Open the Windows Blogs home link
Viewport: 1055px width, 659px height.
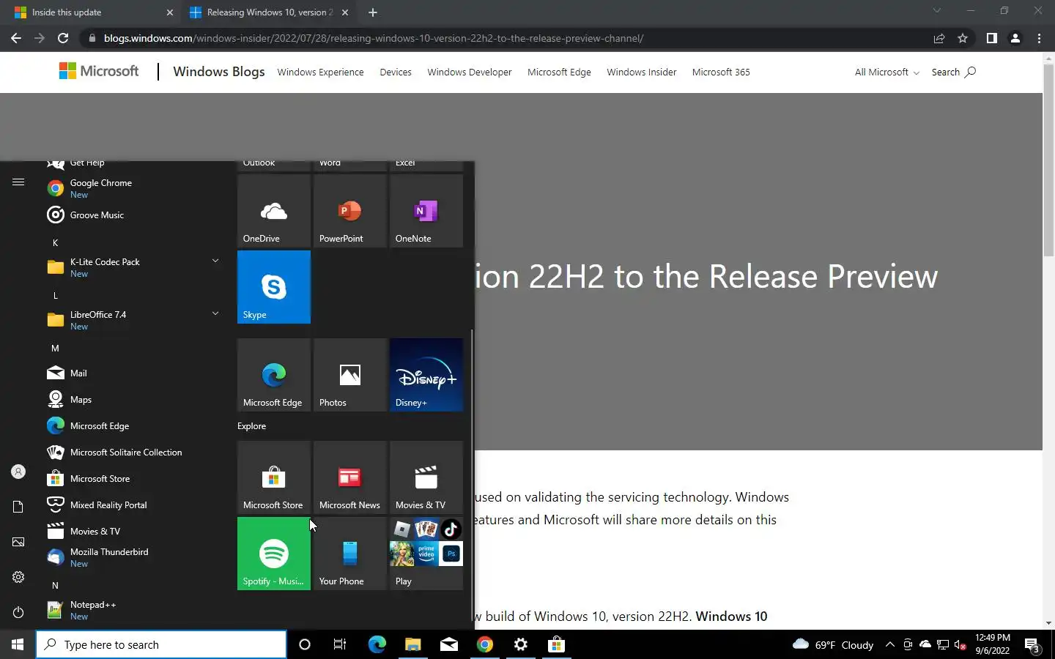click(219, 71)
